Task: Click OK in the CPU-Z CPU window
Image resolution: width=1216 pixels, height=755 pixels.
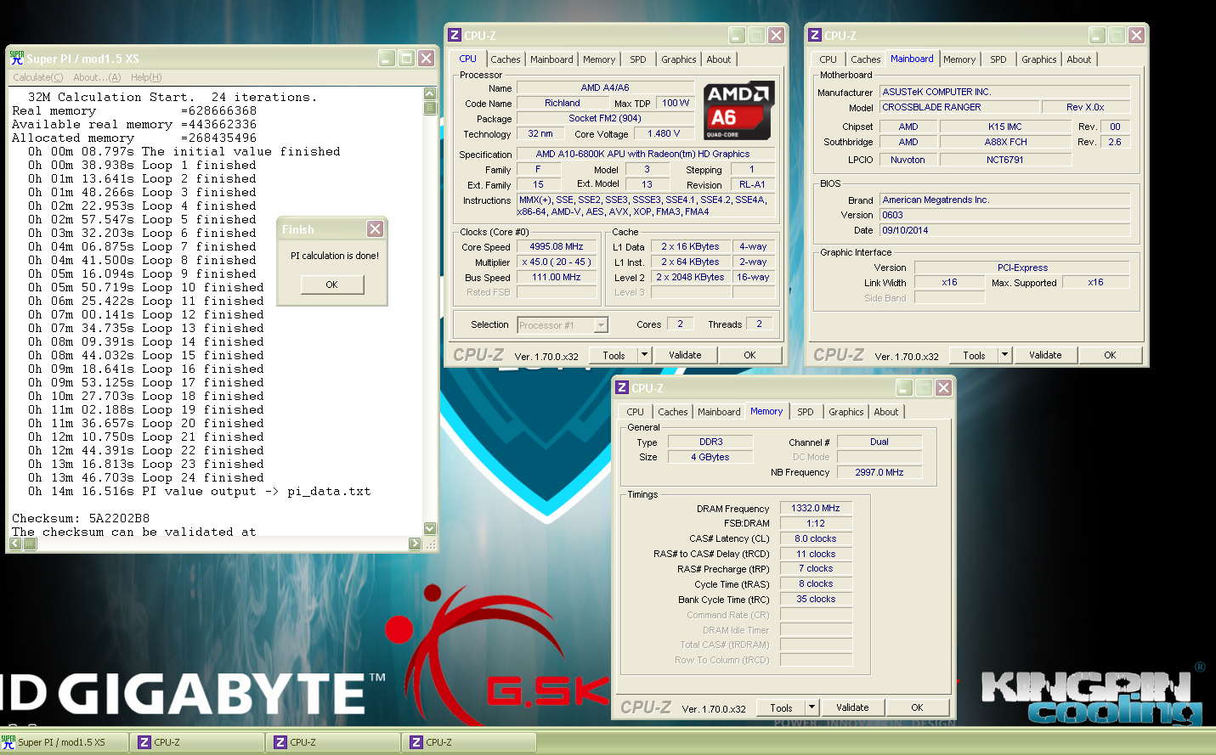Action: [x=749, y=355]
